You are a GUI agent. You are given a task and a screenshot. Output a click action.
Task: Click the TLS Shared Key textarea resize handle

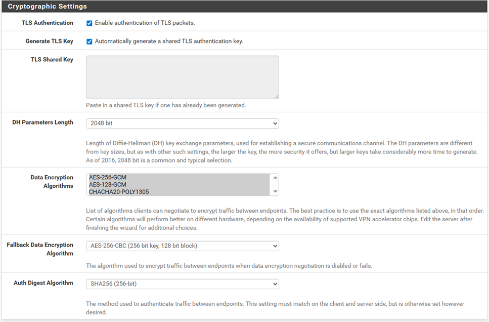[276, 96]
